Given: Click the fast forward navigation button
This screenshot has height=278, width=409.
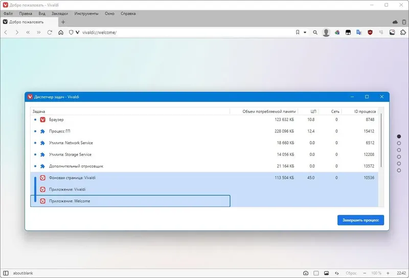Looking at the screenshot, I should pos(39,32).
